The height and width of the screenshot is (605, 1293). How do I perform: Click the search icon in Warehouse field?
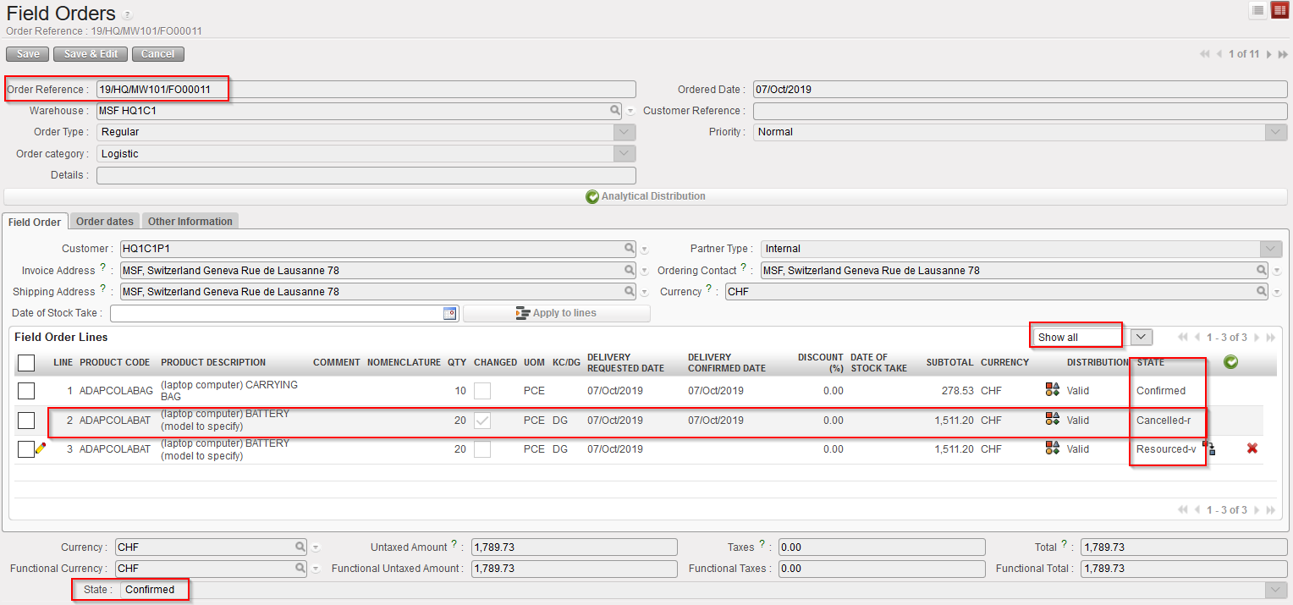[615, 111]
